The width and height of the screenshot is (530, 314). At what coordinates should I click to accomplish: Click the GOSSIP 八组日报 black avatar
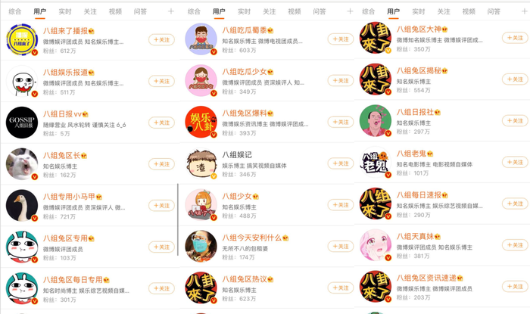(22, 123)
